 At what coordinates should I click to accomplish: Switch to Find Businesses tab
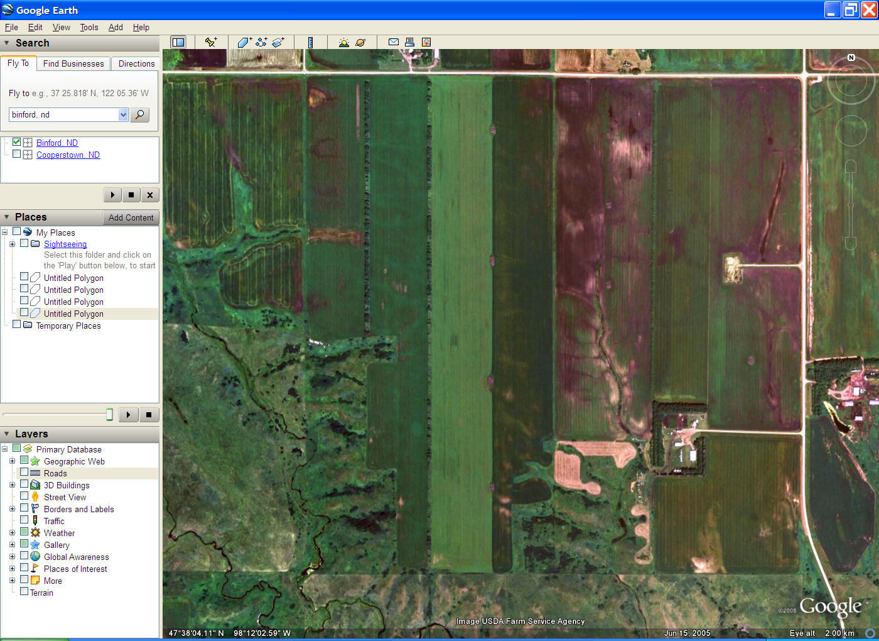(73, 63)
